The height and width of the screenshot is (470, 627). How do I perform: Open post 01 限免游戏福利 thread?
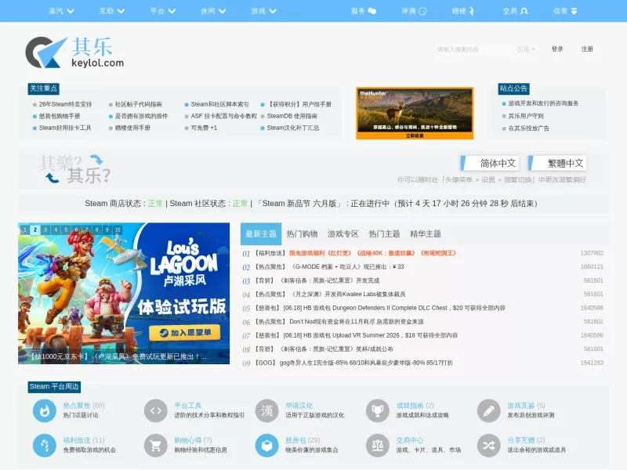(372, 253)
